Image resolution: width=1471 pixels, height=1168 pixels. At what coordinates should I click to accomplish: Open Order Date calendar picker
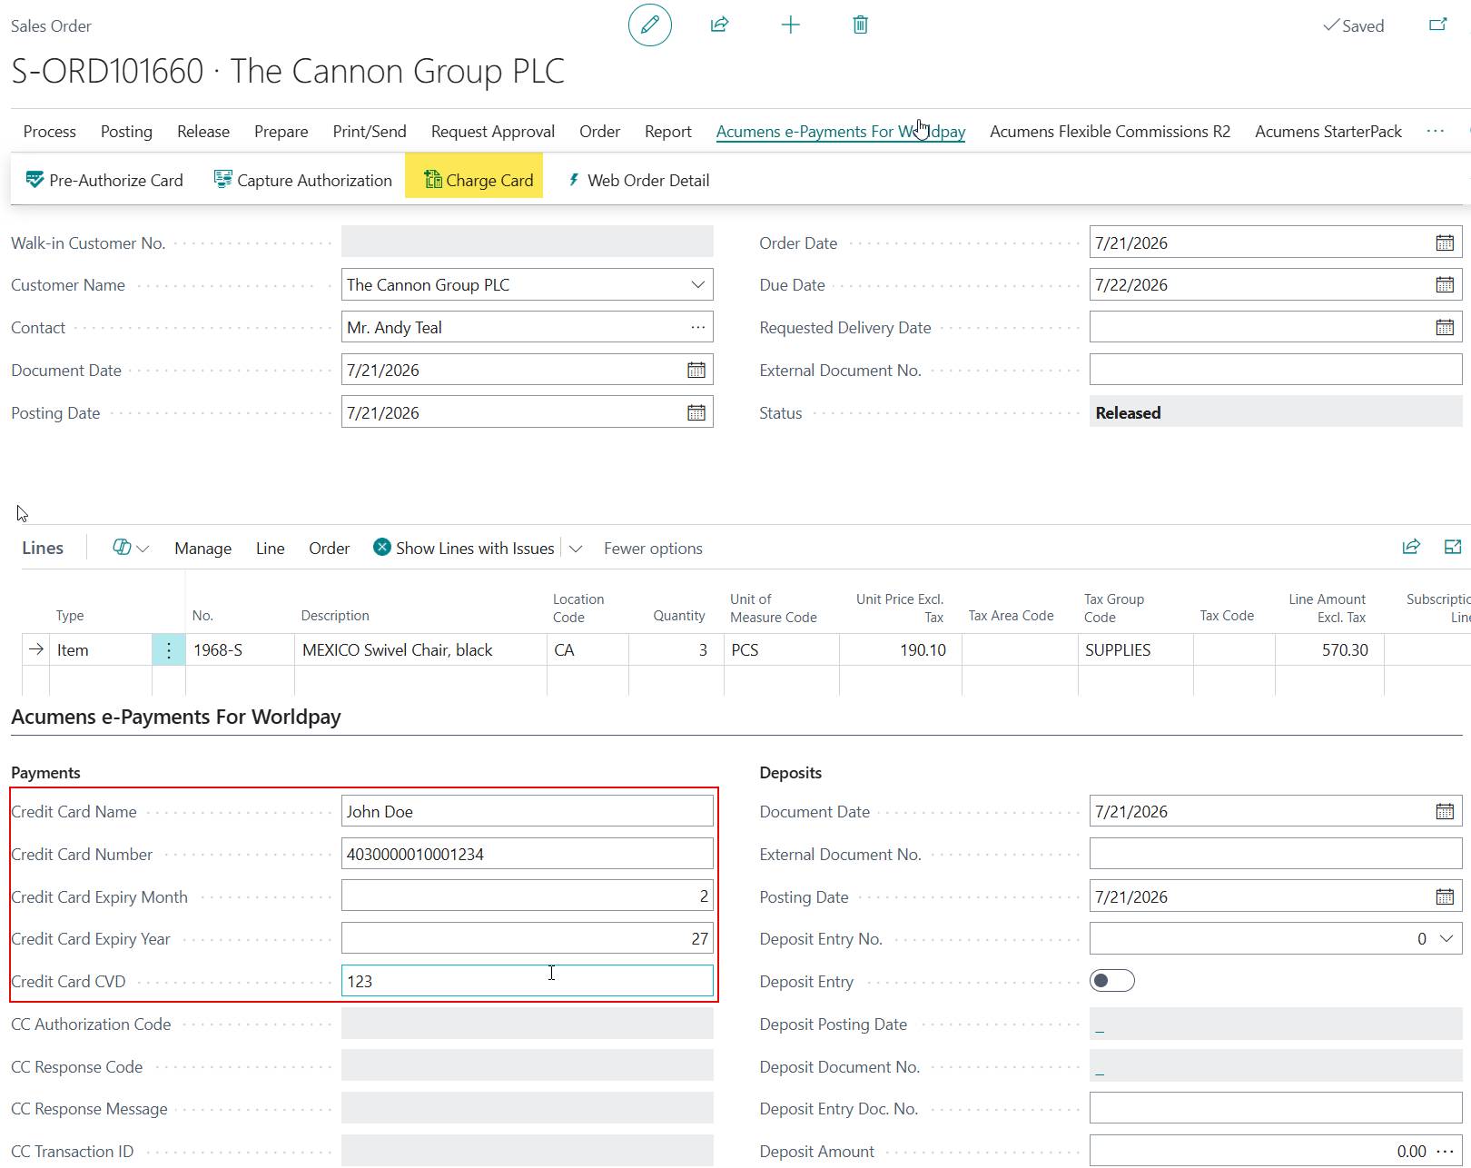click(1445, 243)
